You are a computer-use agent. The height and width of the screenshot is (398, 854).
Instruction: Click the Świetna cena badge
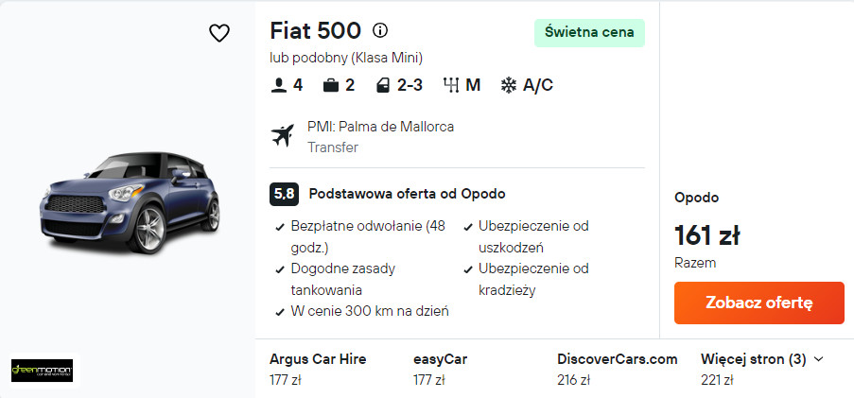(x=589, y=33)
